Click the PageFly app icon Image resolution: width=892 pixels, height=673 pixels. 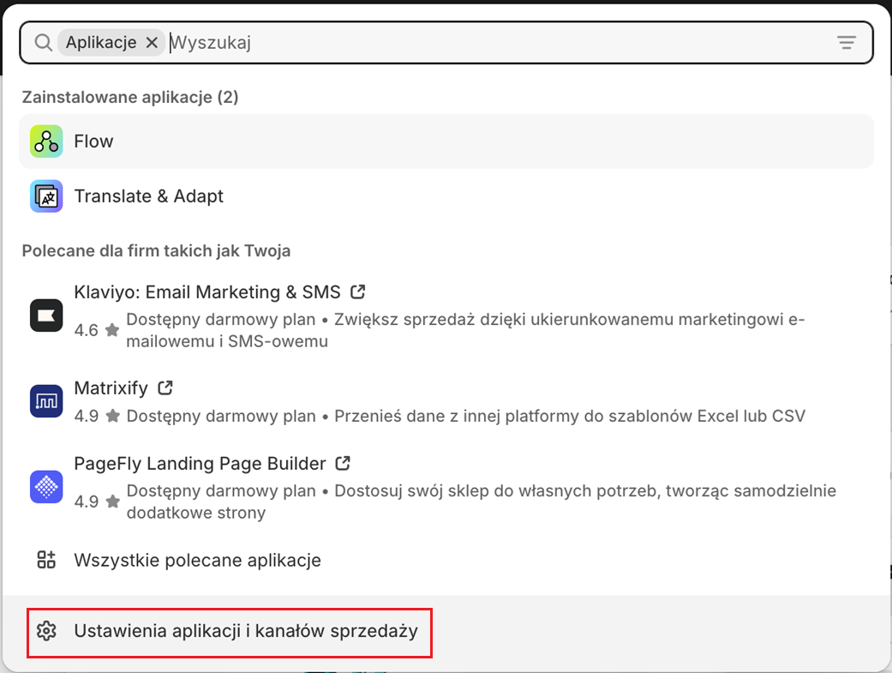46,487
